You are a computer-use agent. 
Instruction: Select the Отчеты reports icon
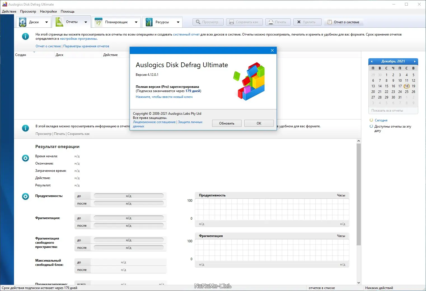tap(59, 22)
